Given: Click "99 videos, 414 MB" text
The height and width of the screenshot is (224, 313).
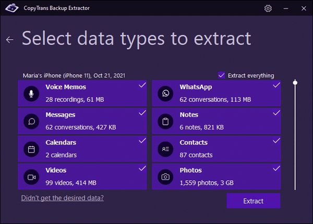Looking at the screenshot, I should click(x=71, y=183).
